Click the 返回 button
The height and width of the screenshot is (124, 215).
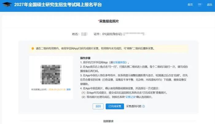pos(98,106)
